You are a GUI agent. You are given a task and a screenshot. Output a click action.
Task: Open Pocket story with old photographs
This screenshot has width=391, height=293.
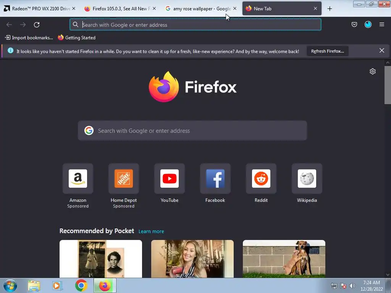101,259
